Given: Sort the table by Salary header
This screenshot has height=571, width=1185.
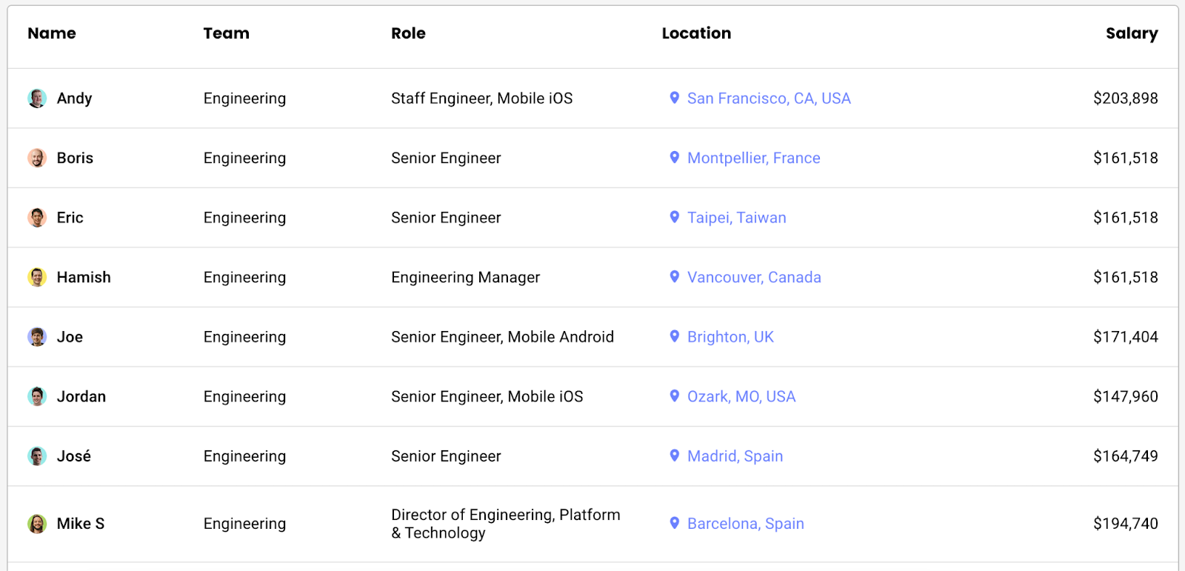Looking at the screenshot, I should pos(1131,33).
